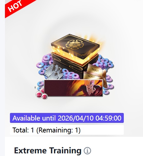Click the 04:59:00 time in the badge
The height and width of the screenshot is (156, 143).
tap(109, 118)
